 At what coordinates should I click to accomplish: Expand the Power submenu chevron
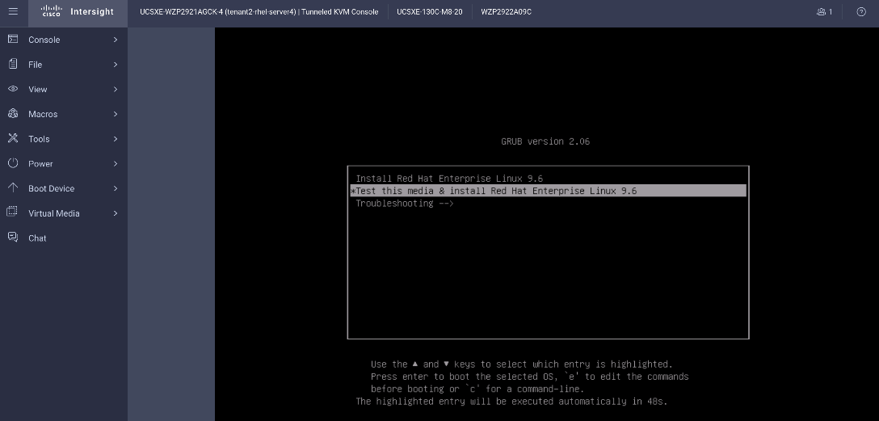tap(116, 164)
